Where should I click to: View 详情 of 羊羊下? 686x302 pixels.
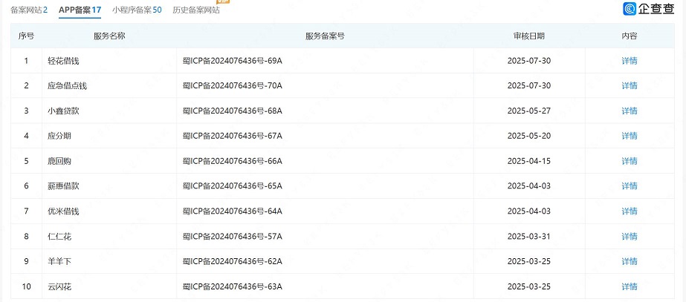pyautogui.click(x=630, y=262)
